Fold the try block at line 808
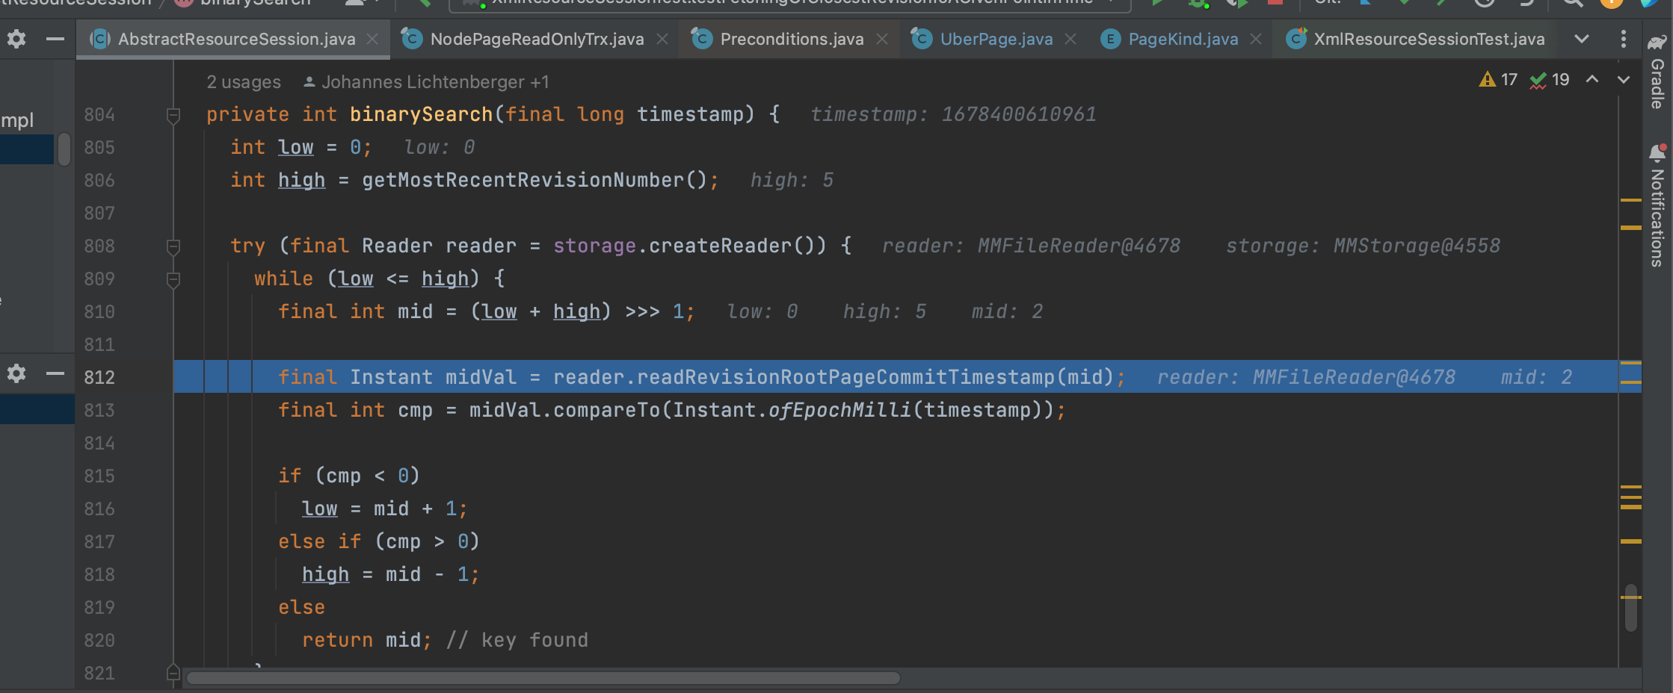Image resolution: width=1673 pixels, height=693 pixels. tap(173, 246)
